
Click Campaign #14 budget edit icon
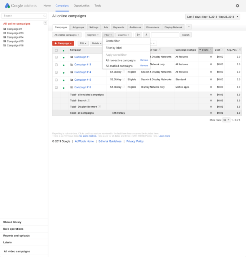pos(124,72)
